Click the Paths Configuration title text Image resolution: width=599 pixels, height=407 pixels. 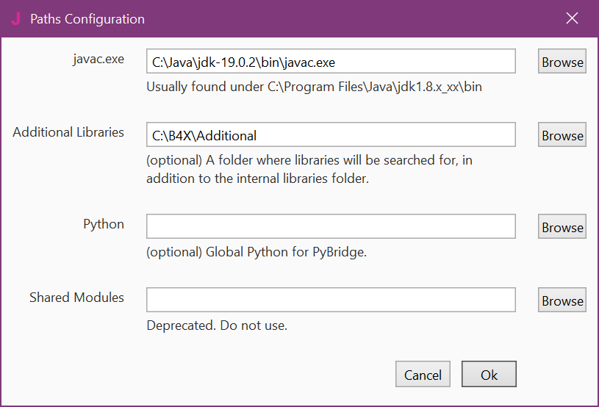pyautogui.click(x=87, y=19)
